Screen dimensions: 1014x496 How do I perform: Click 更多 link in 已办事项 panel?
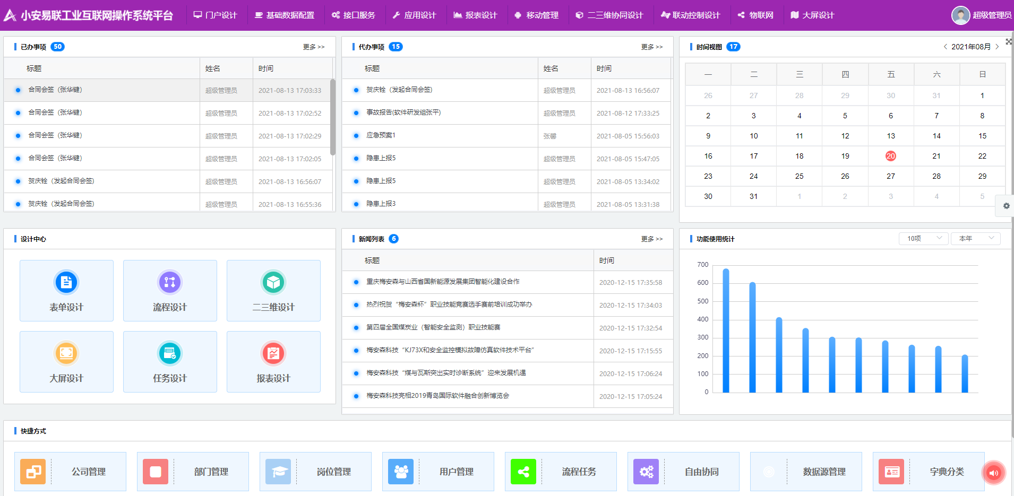pos(313,47)
